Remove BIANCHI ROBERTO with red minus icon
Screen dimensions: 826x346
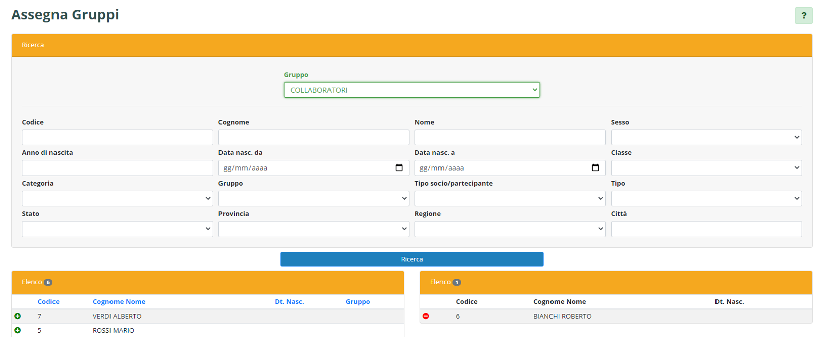pos(426,316)
